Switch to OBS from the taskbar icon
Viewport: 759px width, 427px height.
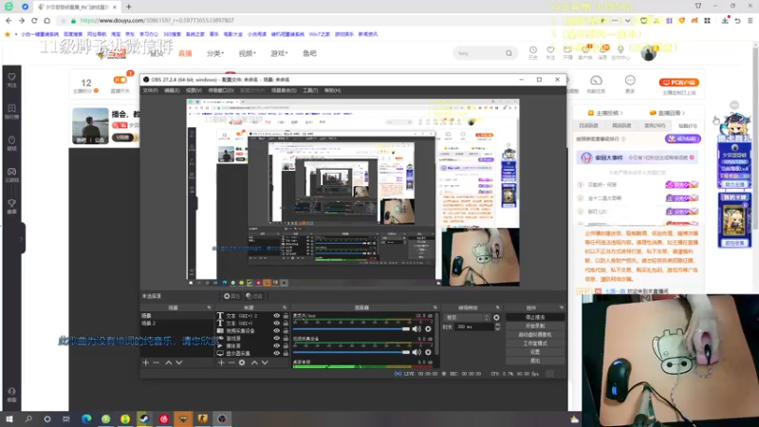pyautogui.click(x=222, y=418)
